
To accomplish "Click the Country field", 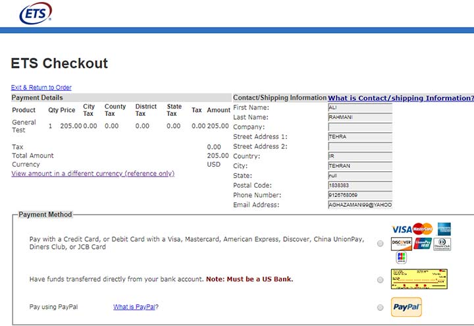I will (360, 156).
